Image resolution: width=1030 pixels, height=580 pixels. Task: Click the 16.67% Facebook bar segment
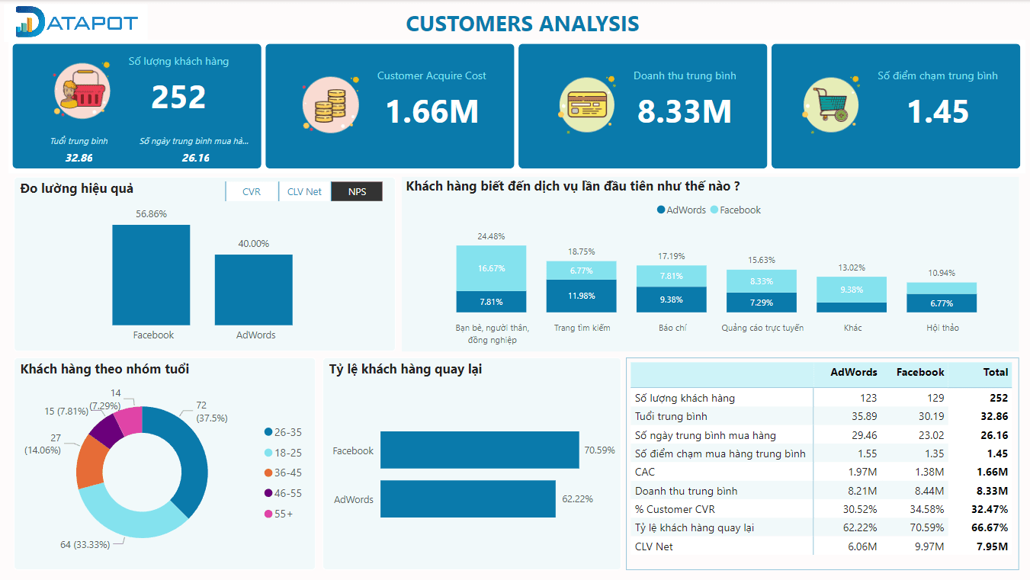click(491, 268)
